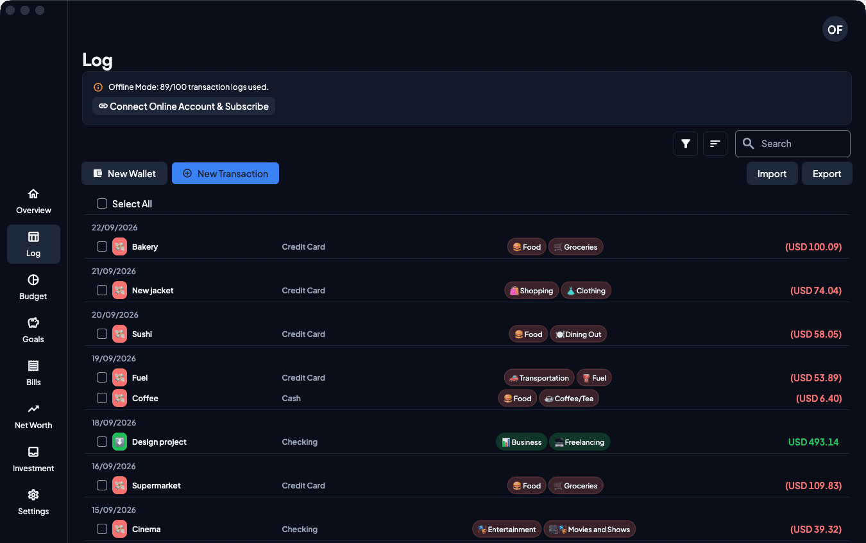Check the Sushi transaction checkbox
Screen dimensions: 866x543
102,334
